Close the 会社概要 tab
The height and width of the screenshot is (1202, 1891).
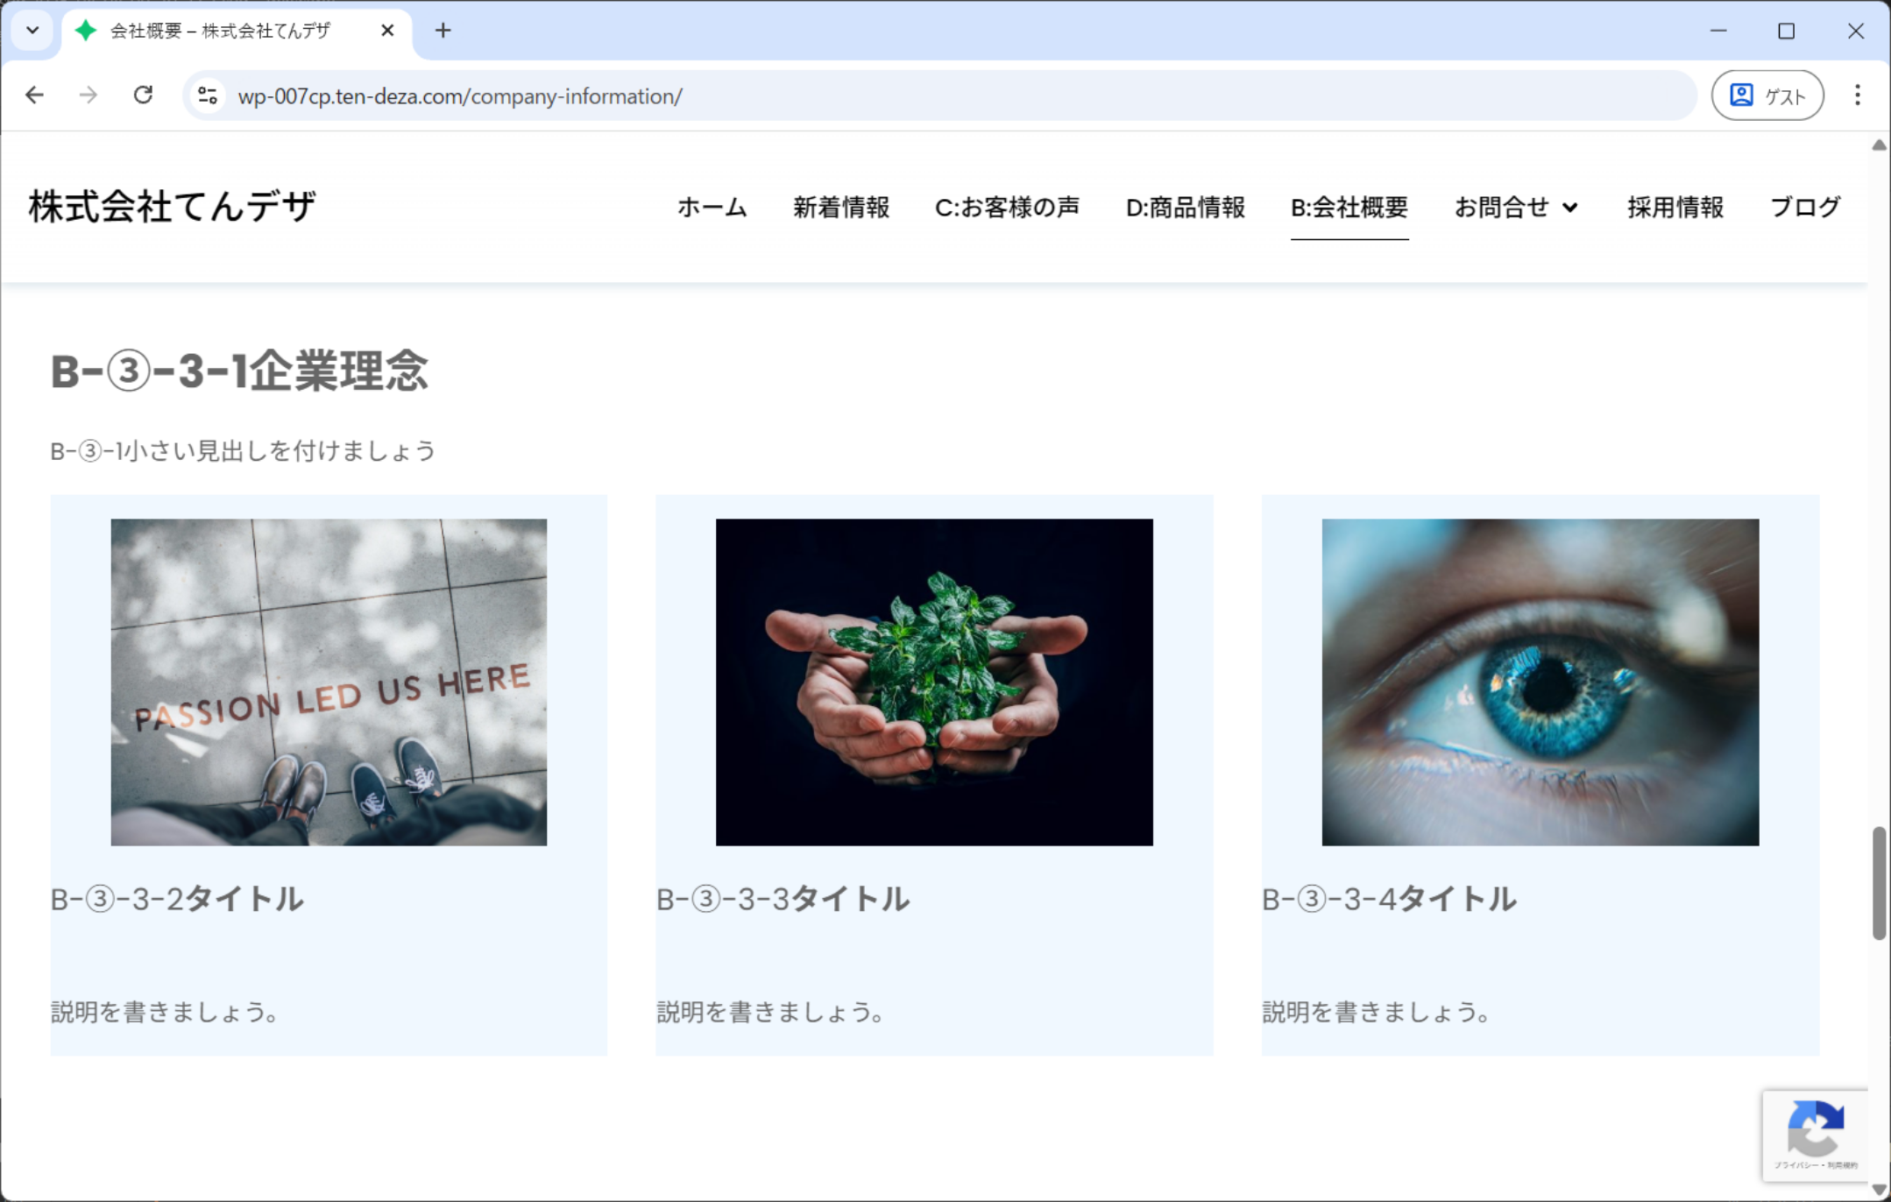(387, 31)
